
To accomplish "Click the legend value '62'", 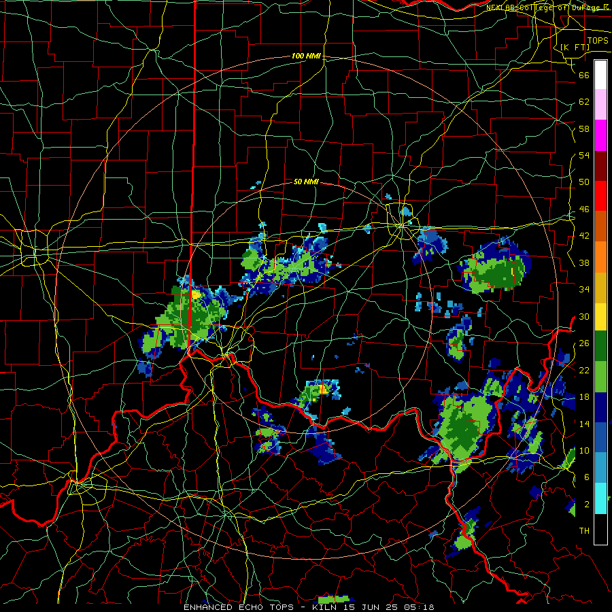I will click(584, 101).
